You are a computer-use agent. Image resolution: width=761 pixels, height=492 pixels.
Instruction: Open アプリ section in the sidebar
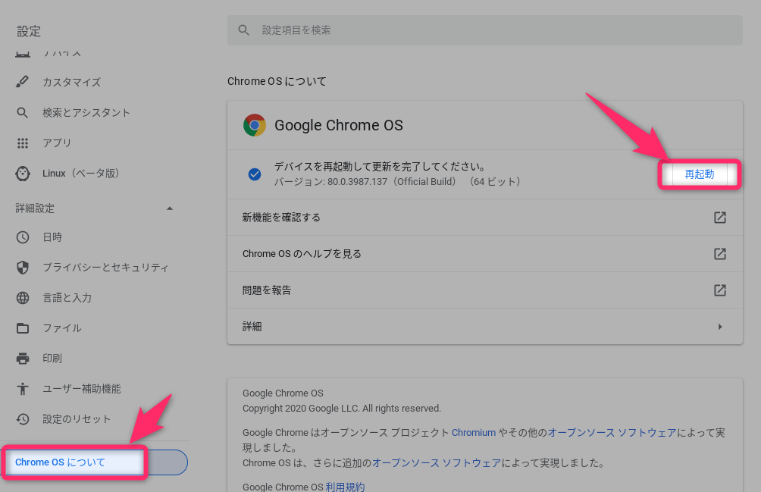click(57, 143)
